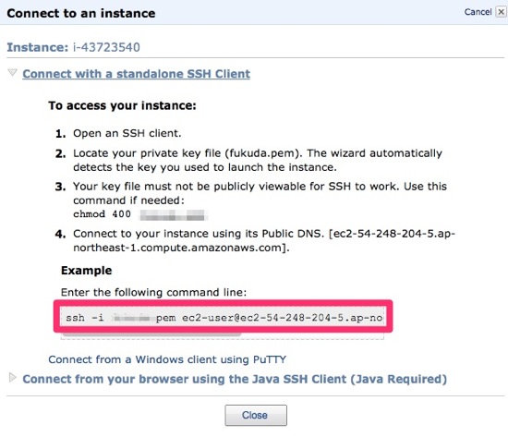Viewport: 508px width, 437px height.
Task: Click the 'Enter the following command line:' label
Action: [153, 293]
